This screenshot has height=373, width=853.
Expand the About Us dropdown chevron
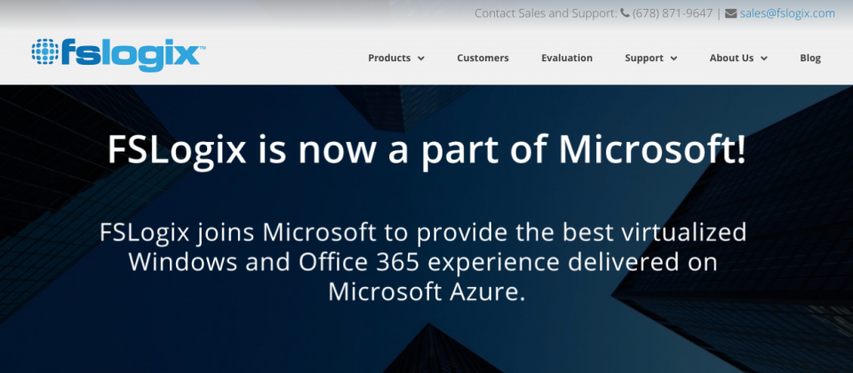tap(764, 59)
